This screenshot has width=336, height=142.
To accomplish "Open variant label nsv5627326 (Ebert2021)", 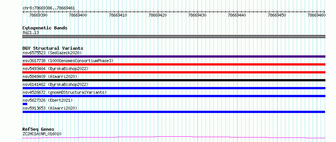I will (x=48, y=100).
